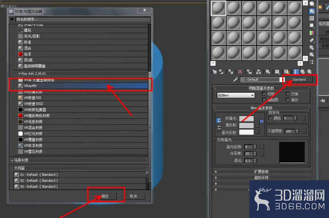Image resolution: width=329 pixels, height=218 pixels.
Task: Expand the 场景材质 group
Action: [12, 160]
